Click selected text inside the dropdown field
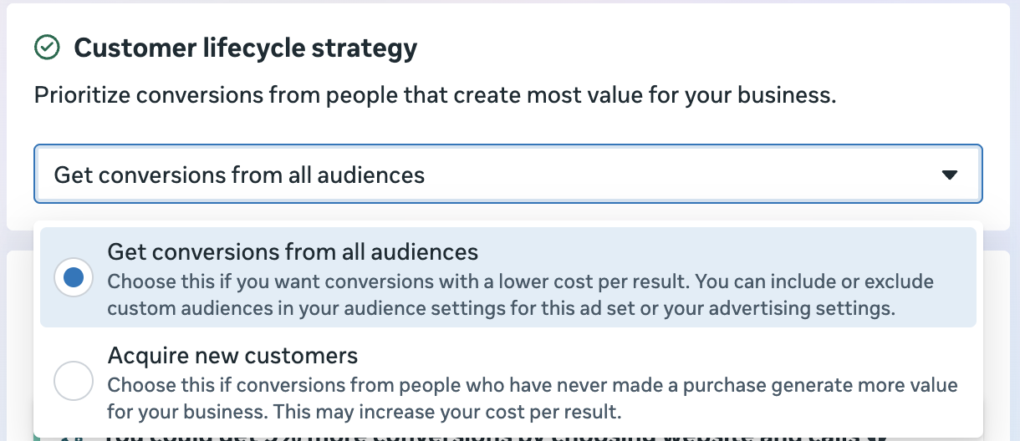This screenshot has height=441, width=1020. click(239, 175)
